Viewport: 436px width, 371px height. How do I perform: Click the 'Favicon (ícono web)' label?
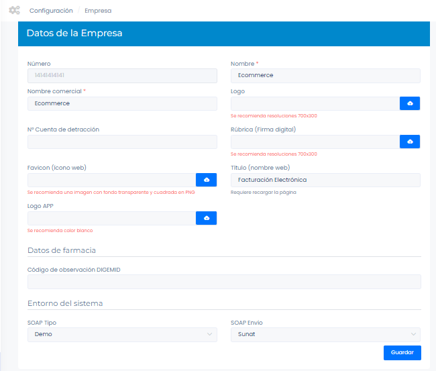click(x=57, y=168)
